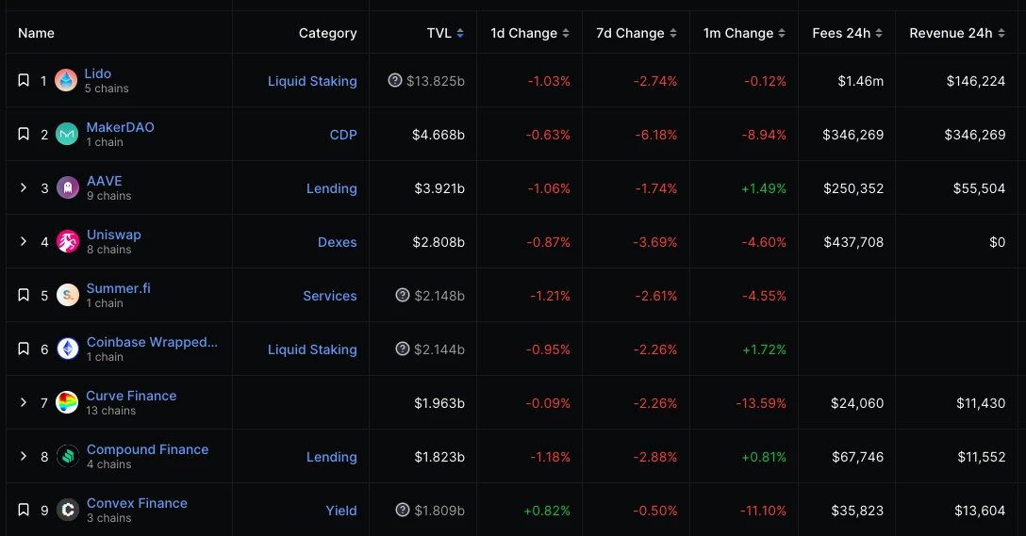Image resolution: width=1026 pixels, height=536 pixels.
Task: Click the MakerDAO logo icon
Action: coord(67,135)
